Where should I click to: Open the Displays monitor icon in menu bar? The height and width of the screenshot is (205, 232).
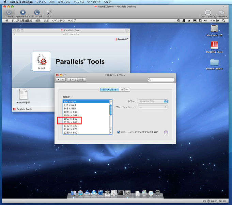tap(195, 21)
